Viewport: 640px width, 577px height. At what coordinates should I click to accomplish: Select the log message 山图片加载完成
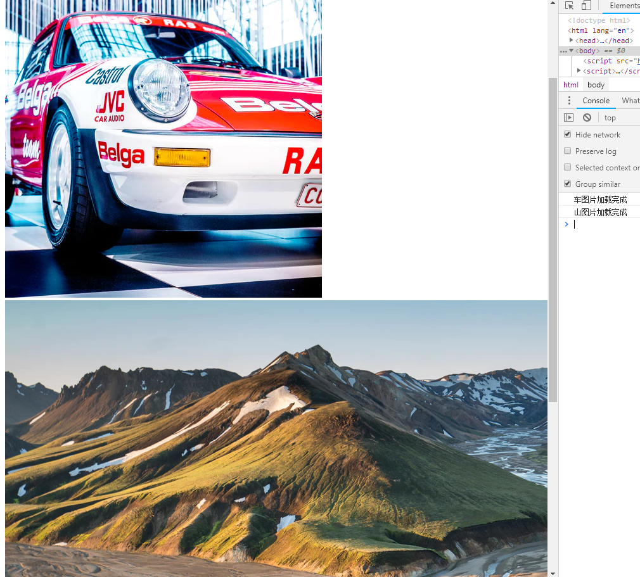[x=600, y=212]
